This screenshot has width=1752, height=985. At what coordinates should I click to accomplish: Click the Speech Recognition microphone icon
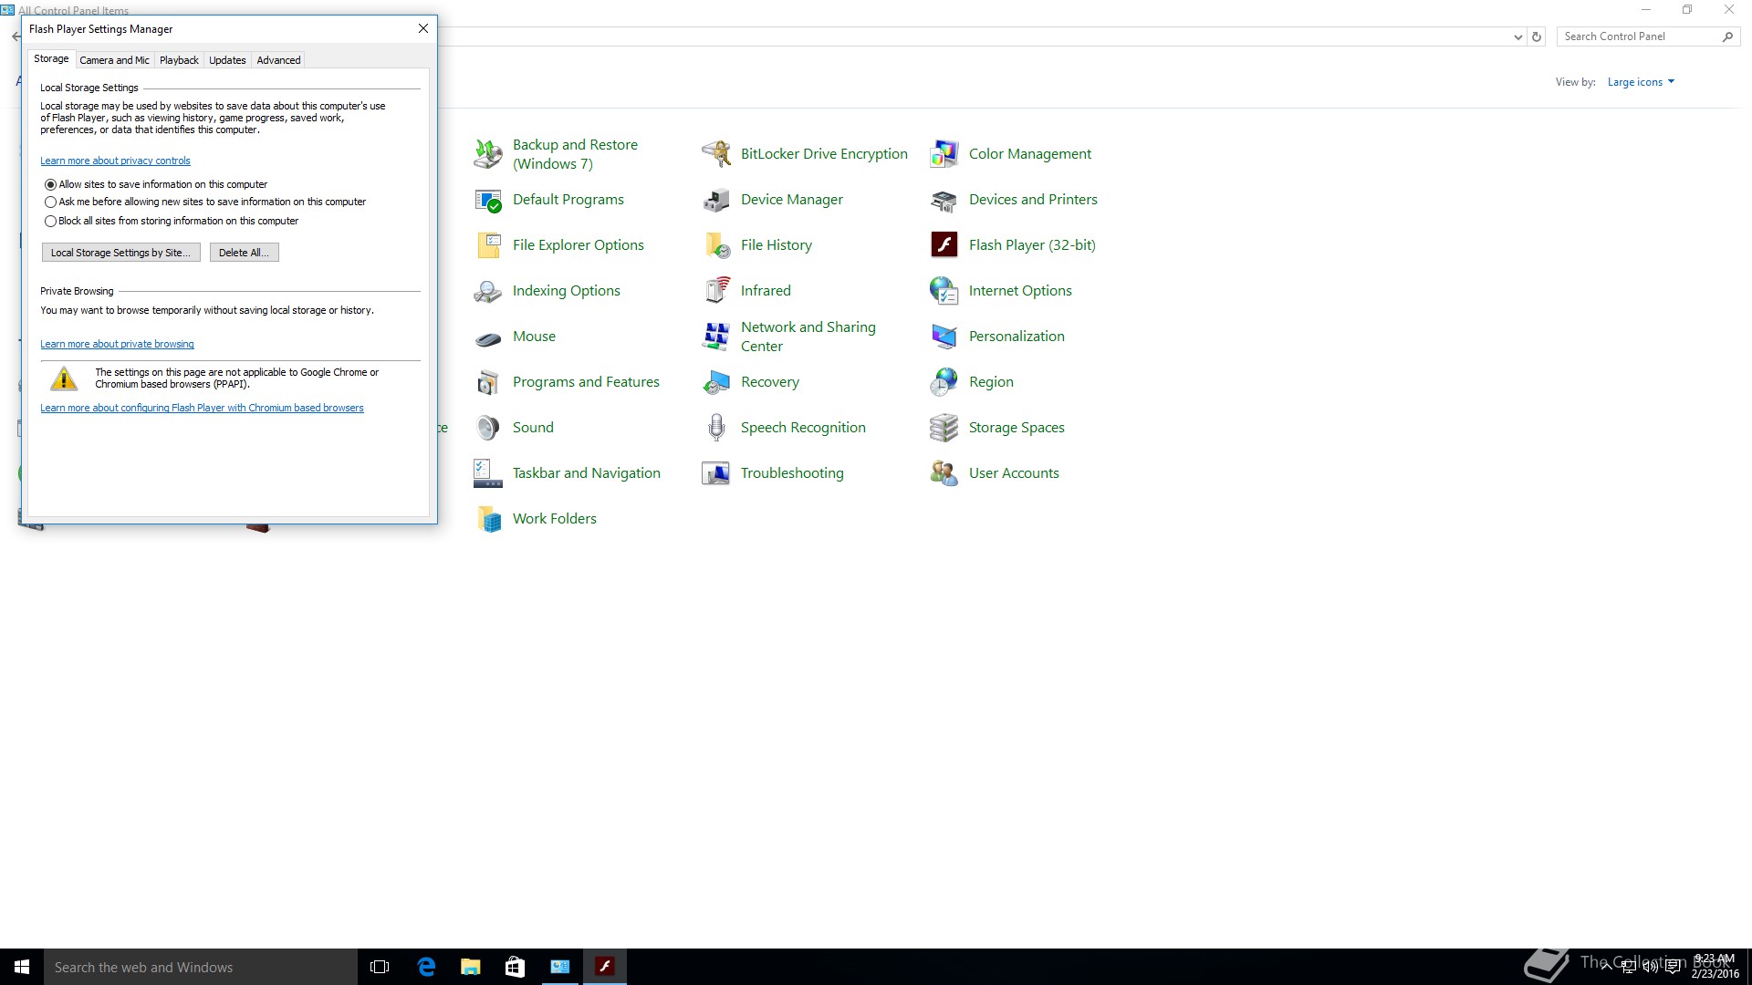coord(716,428)
